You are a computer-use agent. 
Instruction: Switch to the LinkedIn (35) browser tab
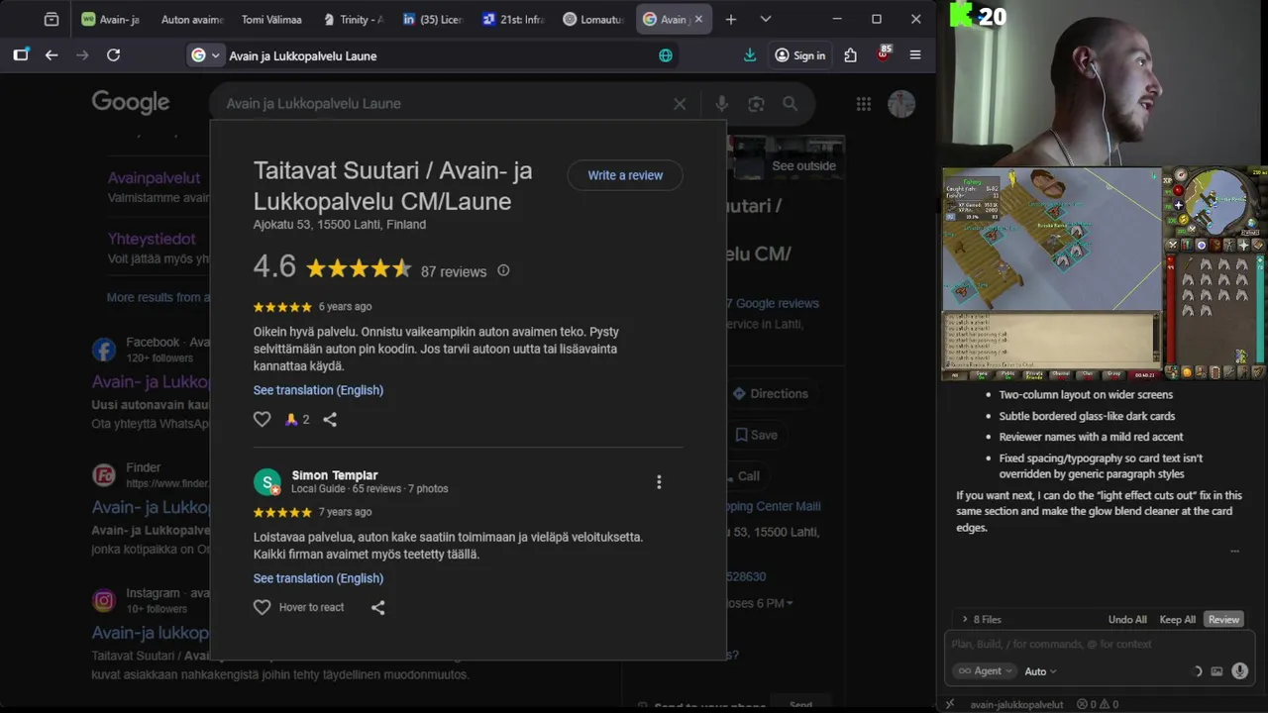click(434, 19)
